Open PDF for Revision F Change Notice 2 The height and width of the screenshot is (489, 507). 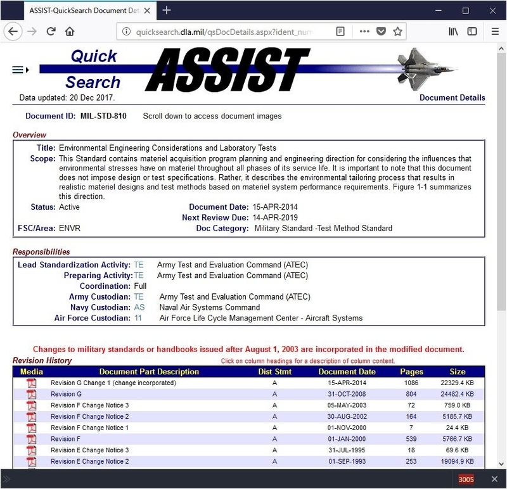pyautogui.click(x=31, y=417)
